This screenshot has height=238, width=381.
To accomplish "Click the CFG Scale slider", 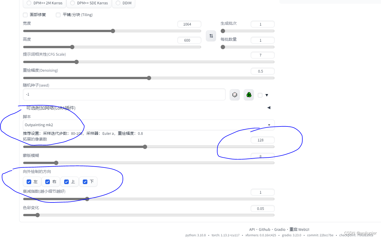I will click(149, 62).
